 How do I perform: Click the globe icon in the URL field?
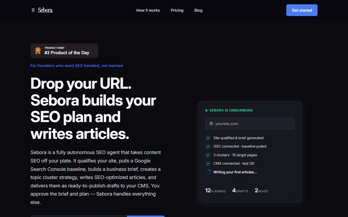tap(211, 124)
